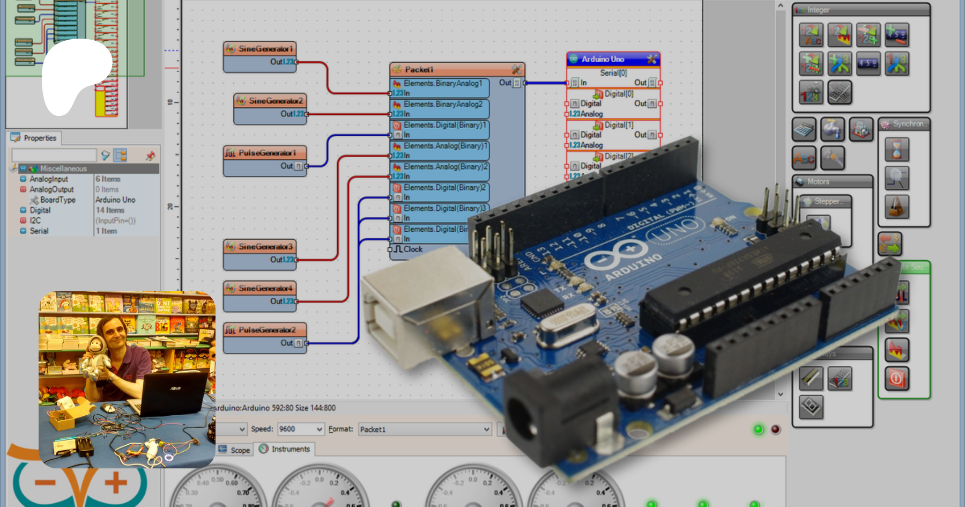The image size is (965, 507).
Task: Pick the calculator math component icon
Action: point(804,129)
